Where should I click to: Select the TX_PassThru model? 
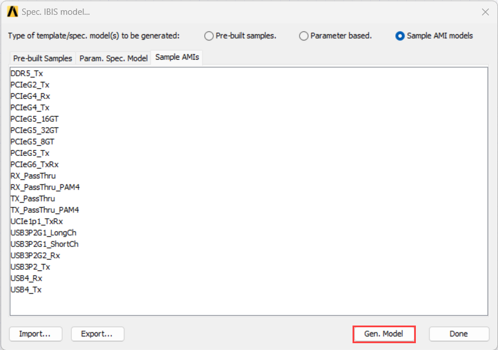[32, 198]
